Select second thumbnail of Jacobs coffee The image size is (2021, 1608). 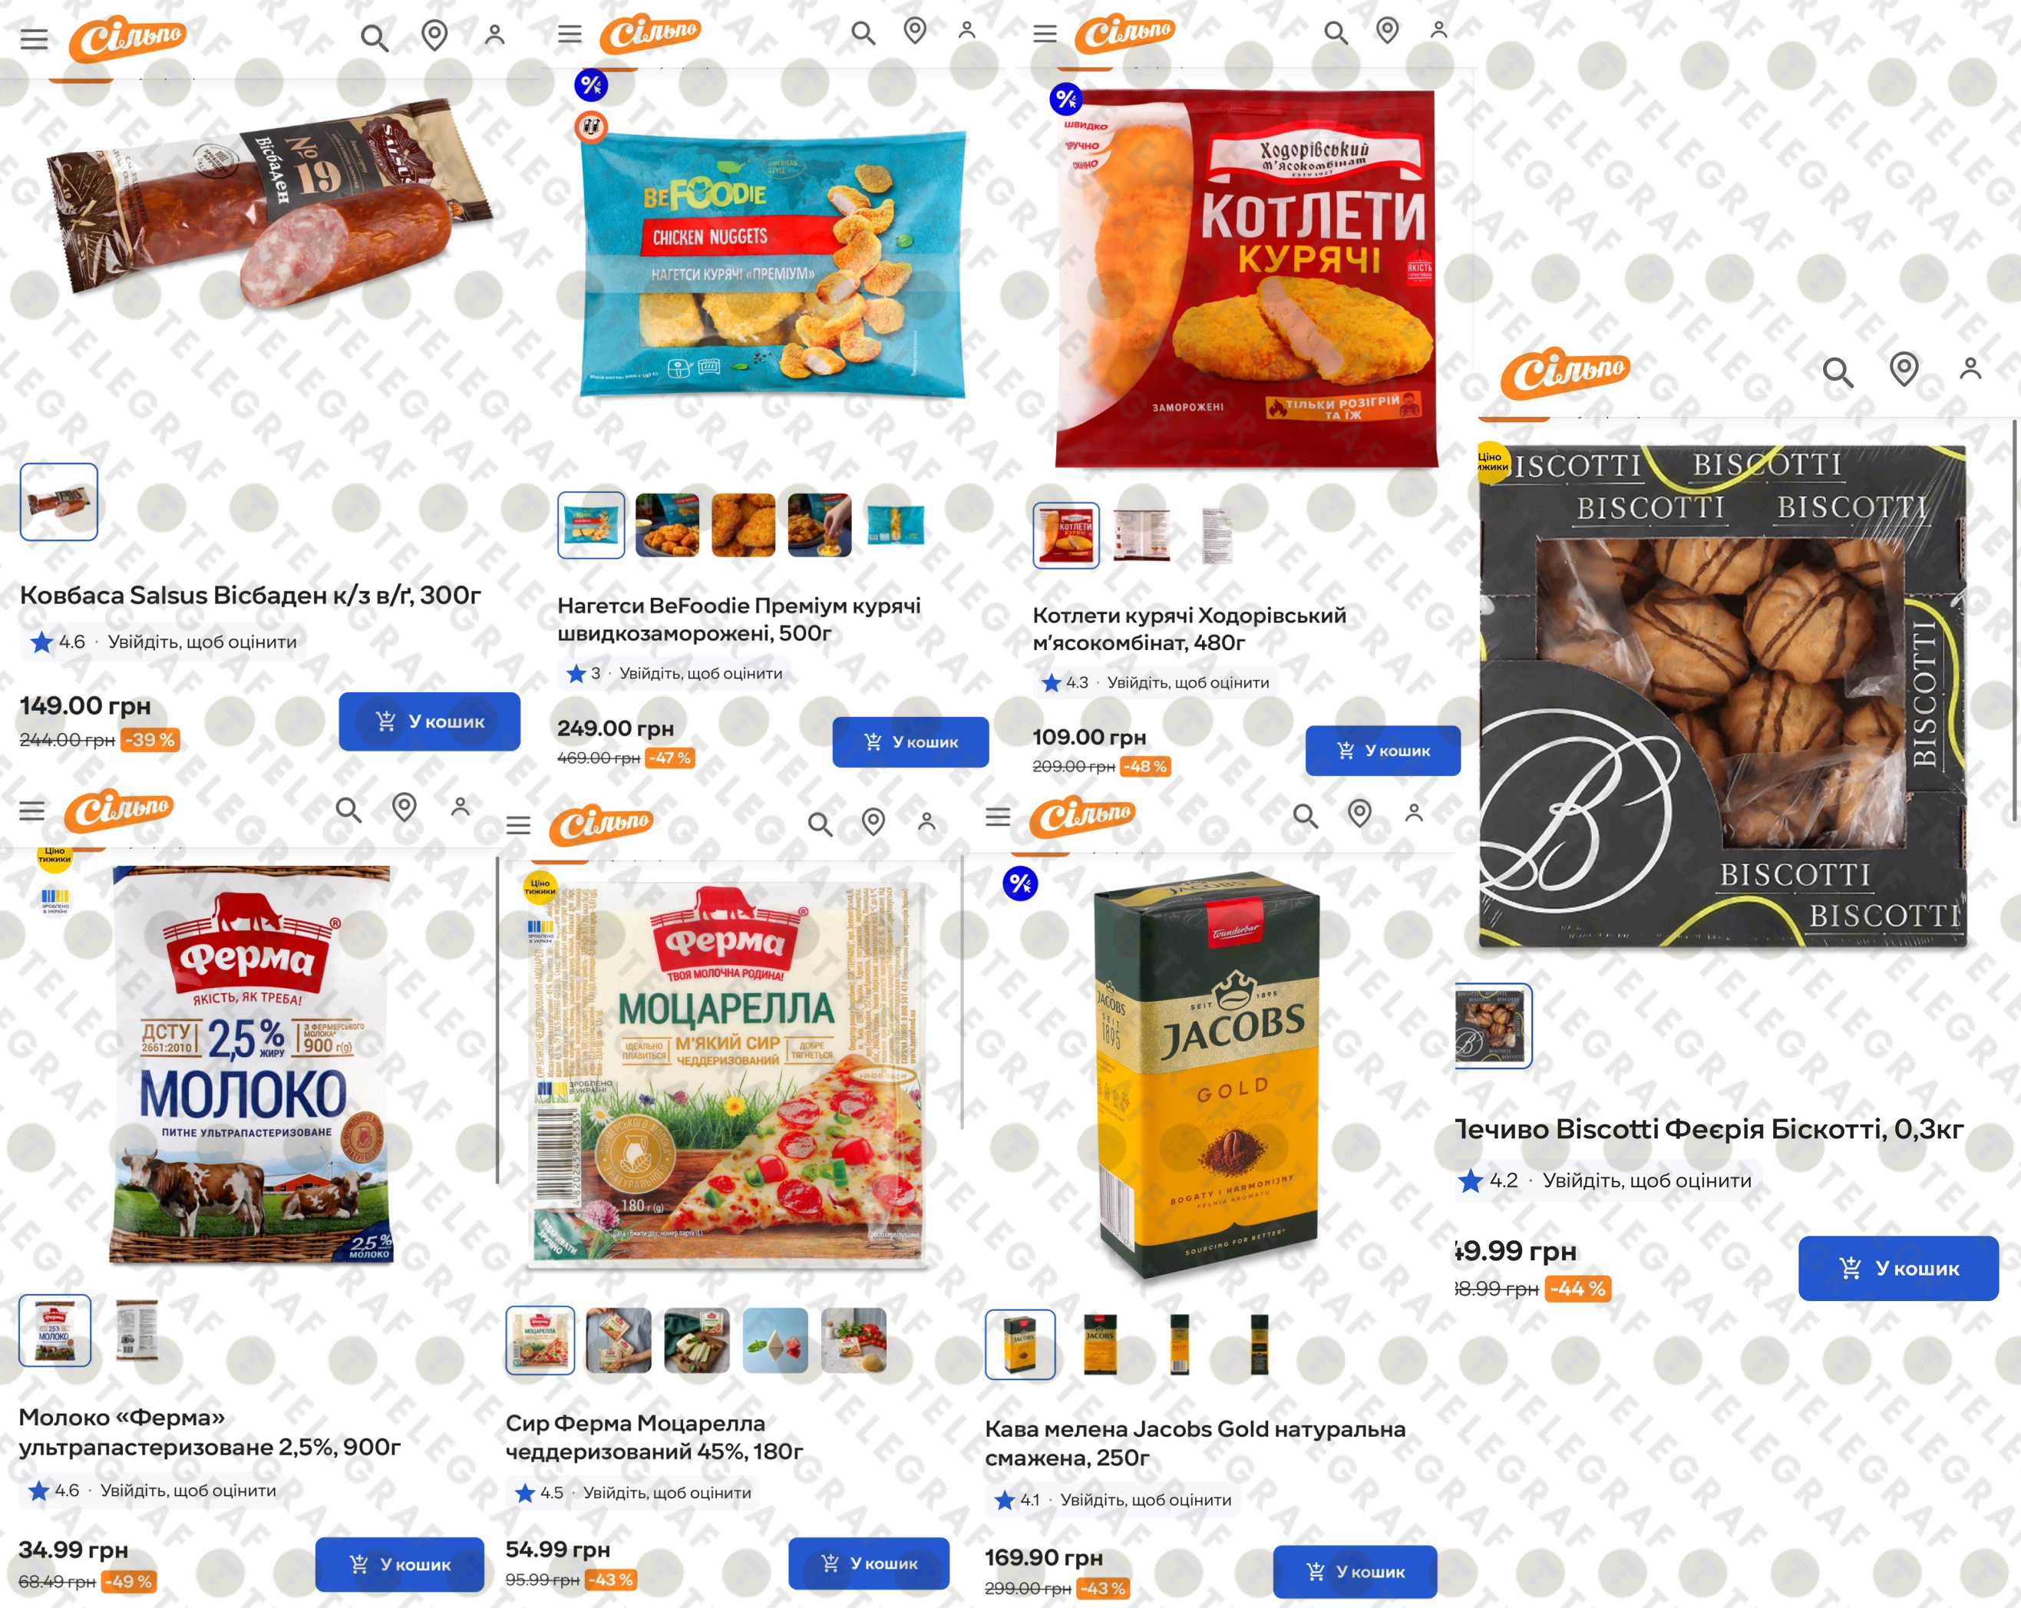tap(1100, 1345)
